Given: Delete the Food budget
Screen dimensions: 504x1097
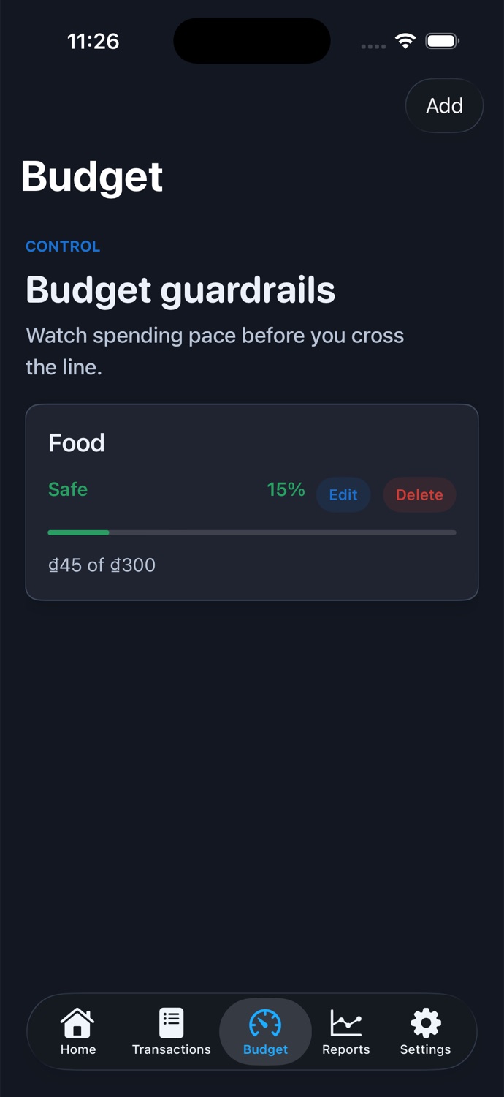Looking at the screenshot, I should pos(419,495).
